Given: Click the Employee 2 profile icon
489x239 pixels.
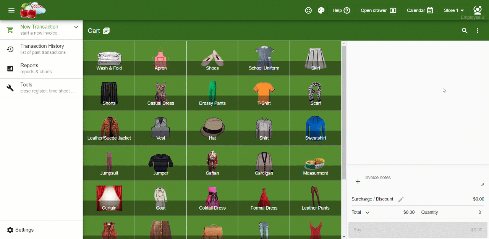Looking at the screenshot, I should coord(477,10).
